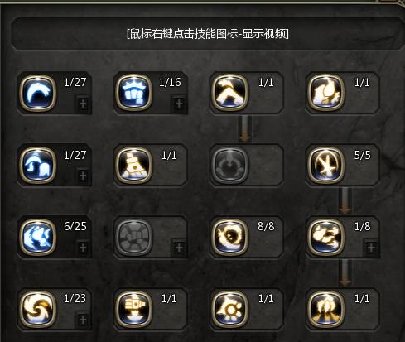The width and height of the screenshot is (405, 342).
Task: Click the golden sun burst skill in the bottom row
Action: 229,309
